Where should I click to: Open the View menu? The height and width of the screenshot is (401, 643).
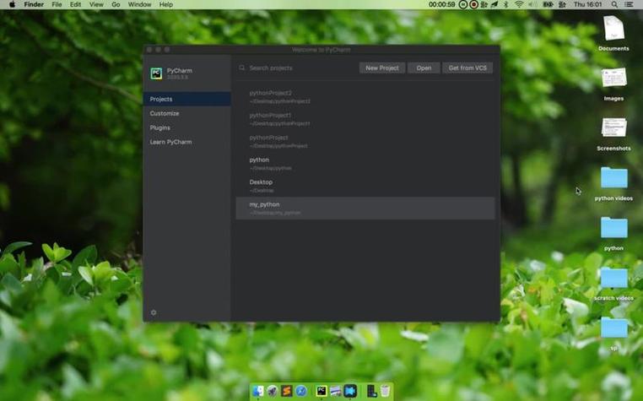[96, 4]
